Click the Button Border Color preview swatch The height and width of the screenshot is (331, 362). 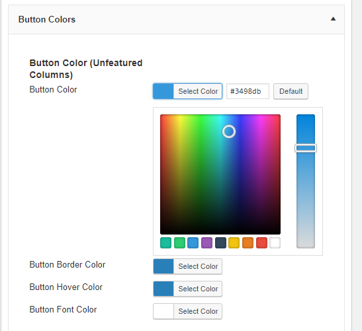(x=163, y=266)
